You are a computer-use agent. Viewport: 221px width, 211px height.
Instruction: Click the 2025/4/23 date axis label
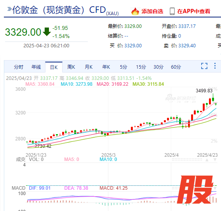(x=207, y=155)
